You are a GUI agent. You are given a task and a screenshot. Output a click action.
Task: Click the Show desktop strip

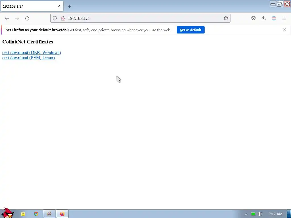click(x=289, y=214)
